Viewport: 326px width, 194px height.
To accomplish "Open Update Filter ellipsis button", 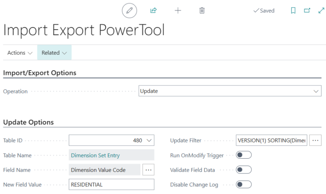I will (x=315, y=140).
